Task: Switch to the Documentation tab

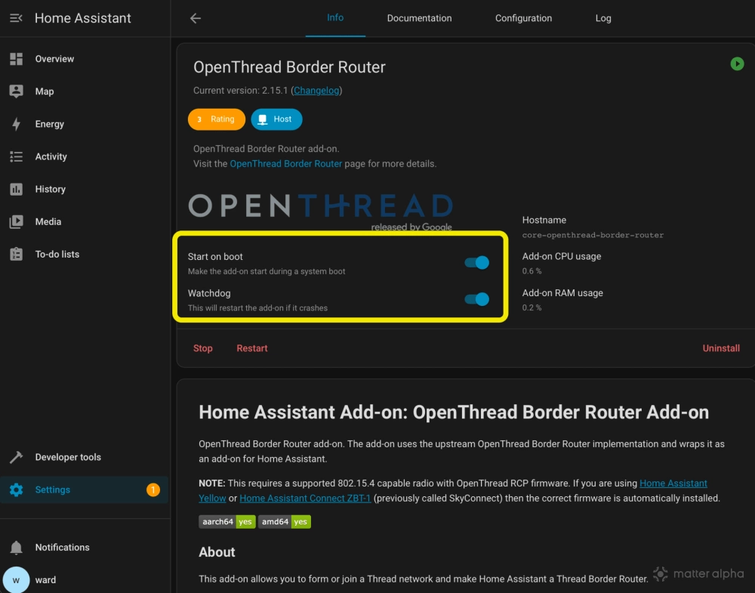Action: click(x=419, y=18)
